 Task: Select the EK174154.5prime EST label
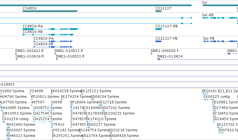[76, 97]
